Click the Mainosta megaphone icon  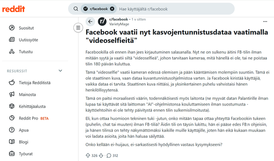point(12,94)
